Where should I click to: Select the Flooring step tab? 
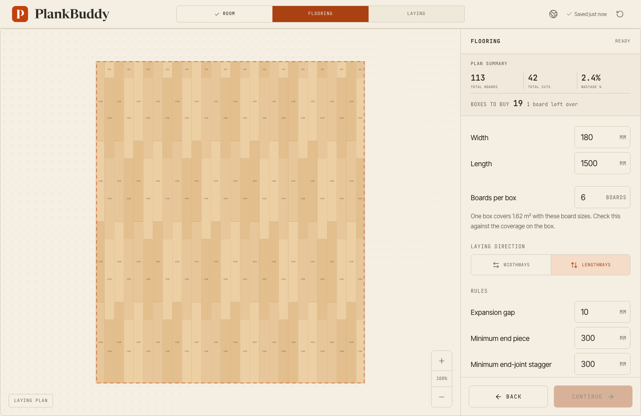point(320,14)
